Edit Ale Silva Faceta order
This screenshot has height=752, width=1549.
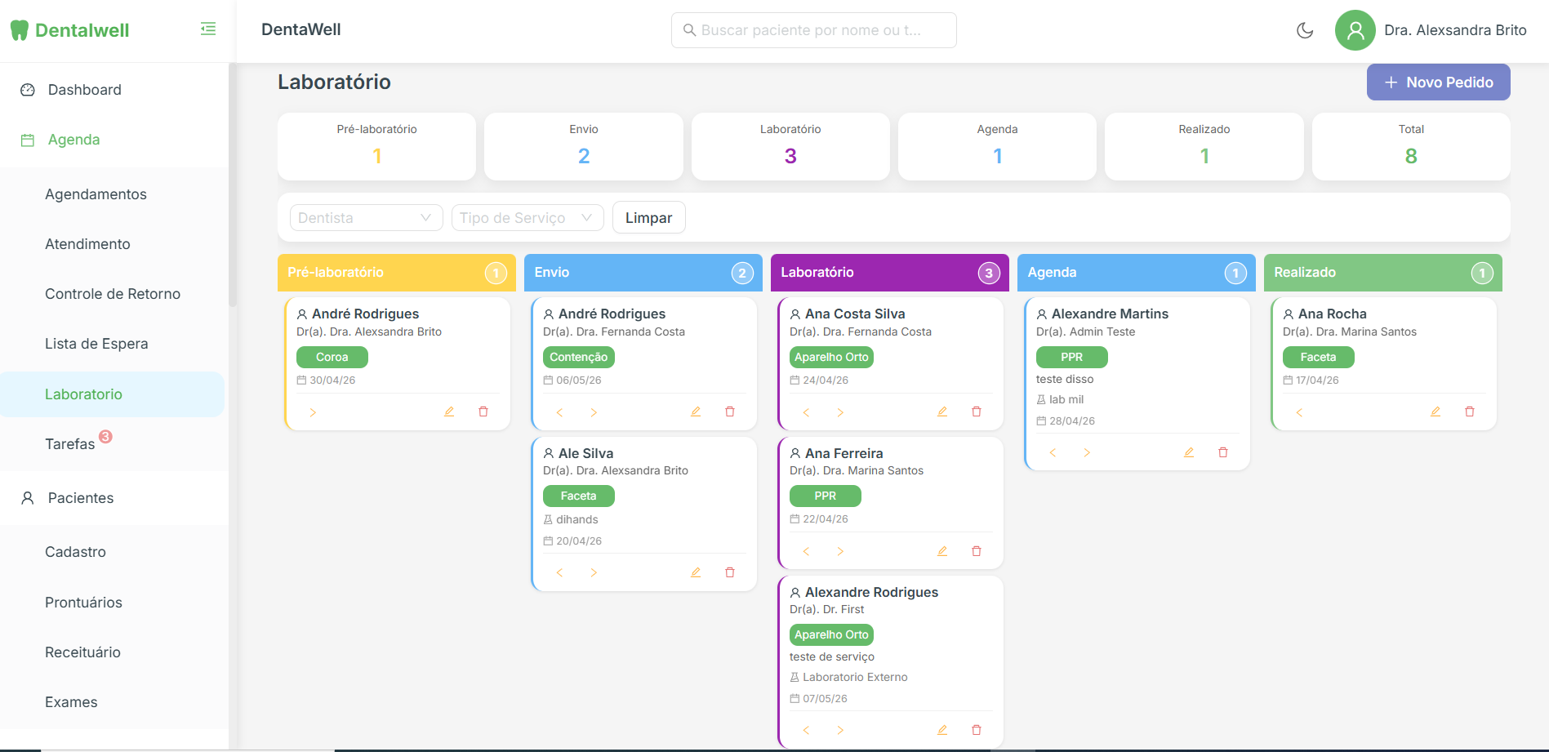pos(696,572)
